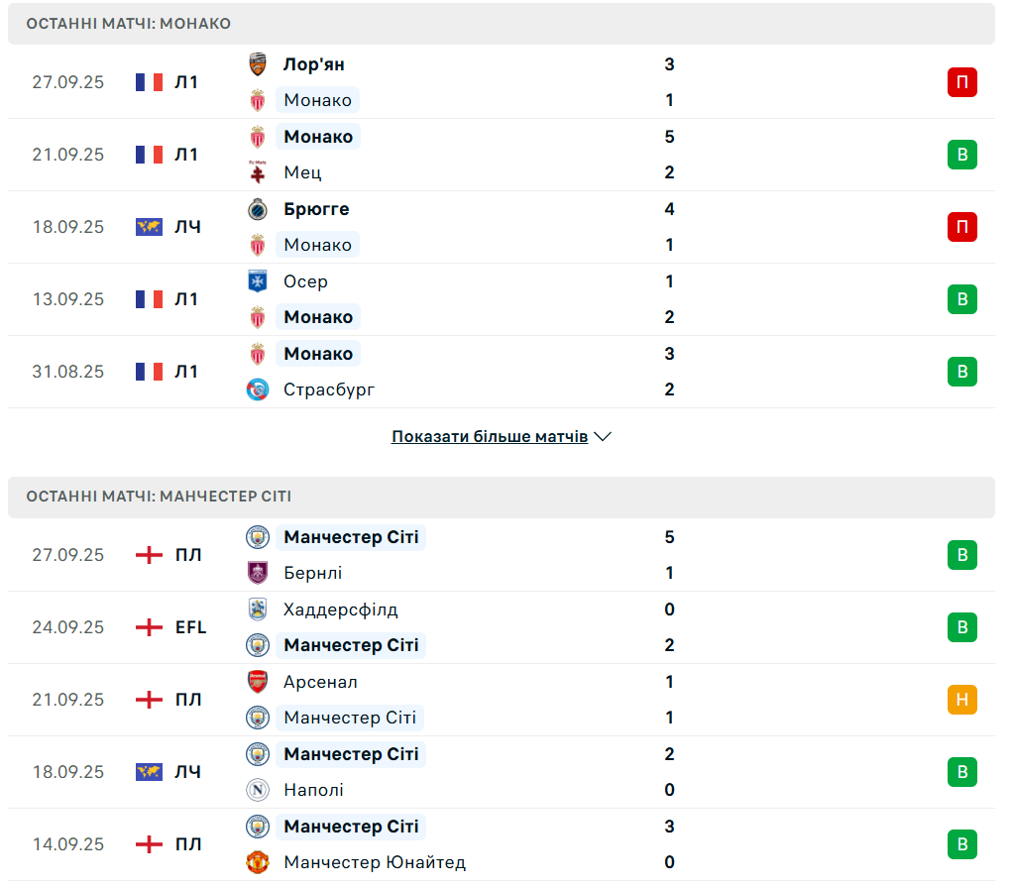Click Champions League flag for Наполі match

coord(149,772)
